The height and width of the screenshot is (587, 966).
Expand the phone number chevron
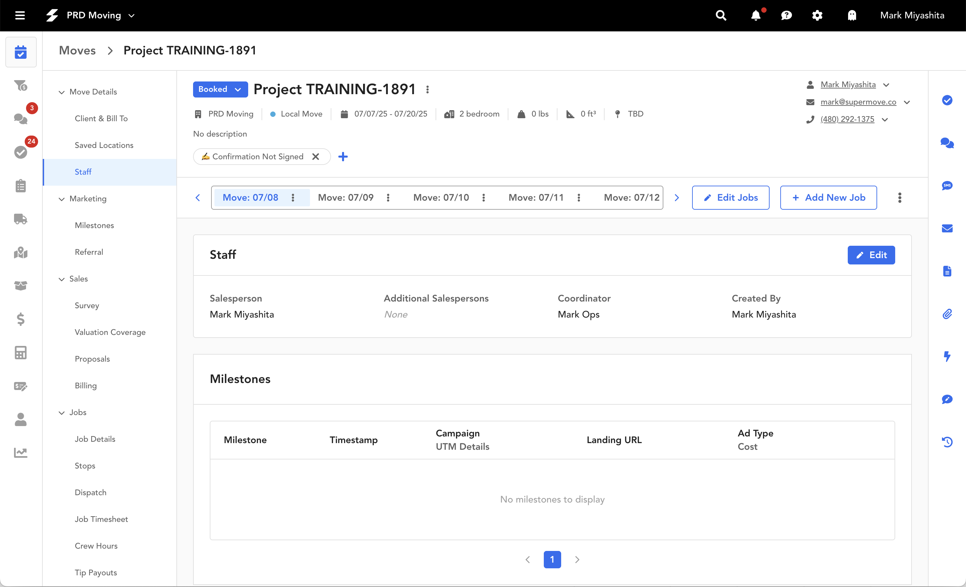(x=885, y=120)
